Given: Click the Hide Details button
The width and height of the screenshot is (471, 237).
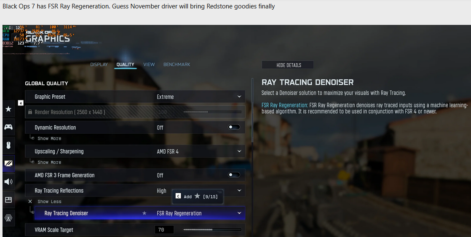Looking at the screenshot, I should click(x=288, y=65).
